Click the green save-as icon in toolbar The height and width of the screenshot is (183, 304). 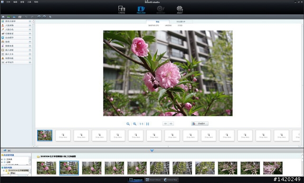pyautogui.click(x=9, y=17)
